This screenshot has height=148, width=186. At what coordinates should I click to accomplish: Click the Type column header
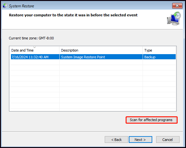pos(159,50)
